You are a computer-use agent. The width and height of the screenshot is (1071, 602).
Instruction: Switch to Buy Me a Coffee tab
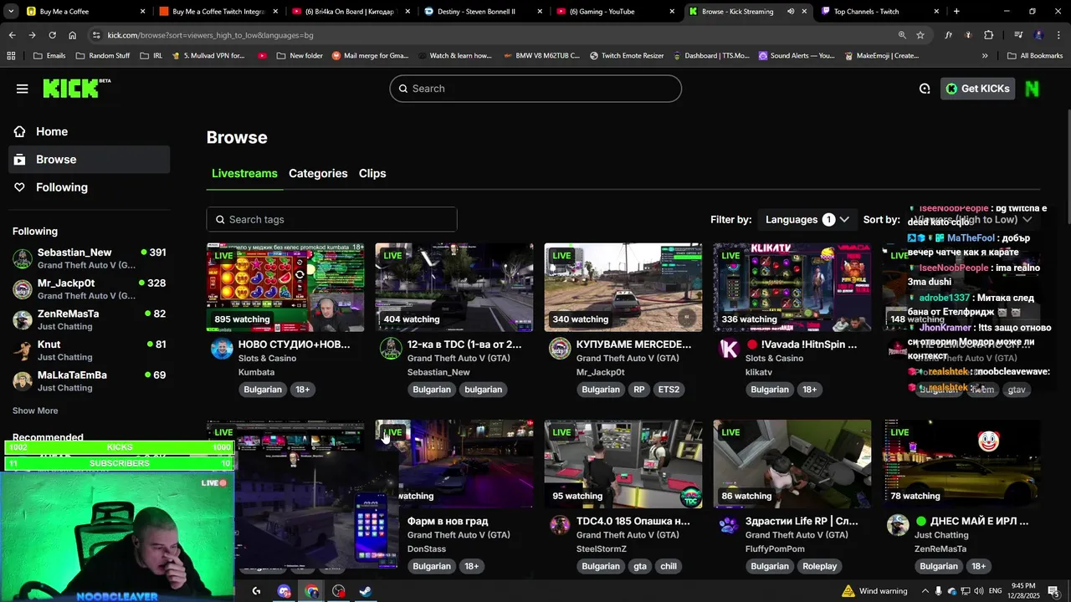click(84, 12)
